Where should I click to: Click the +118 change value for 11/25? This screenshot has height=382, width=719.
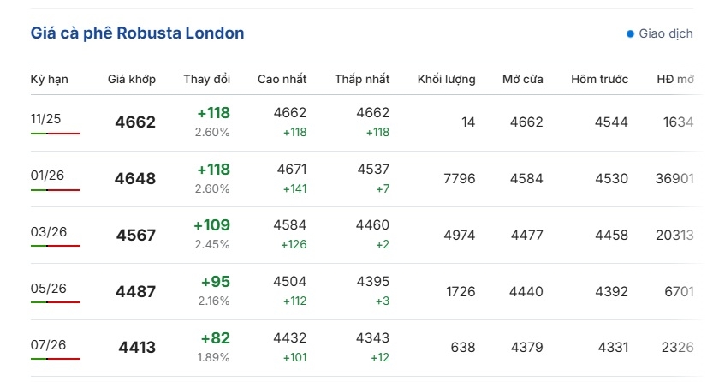click(x=213, y=113)
